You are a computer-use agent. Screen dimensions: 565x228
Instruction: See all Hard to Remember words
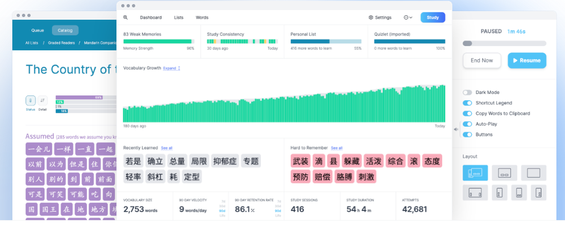(x=337, y=148)
